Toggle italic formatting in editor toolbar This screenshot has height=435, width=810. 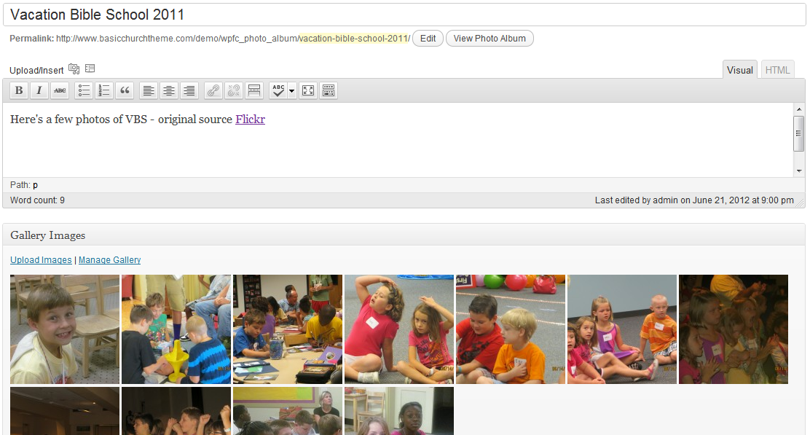pos(39,90)
